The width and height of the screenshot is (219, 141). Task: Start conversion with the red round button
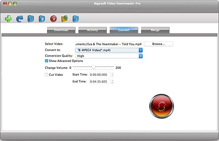click(162, 106)
